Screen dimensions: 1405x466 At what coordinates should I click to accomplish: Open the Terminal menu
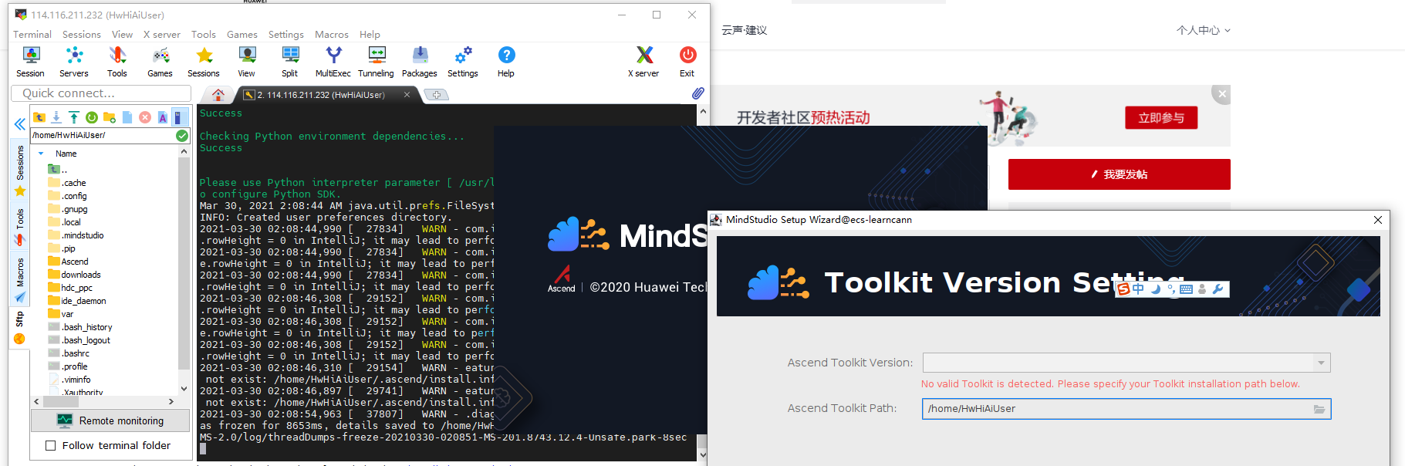tap(32, 35)
